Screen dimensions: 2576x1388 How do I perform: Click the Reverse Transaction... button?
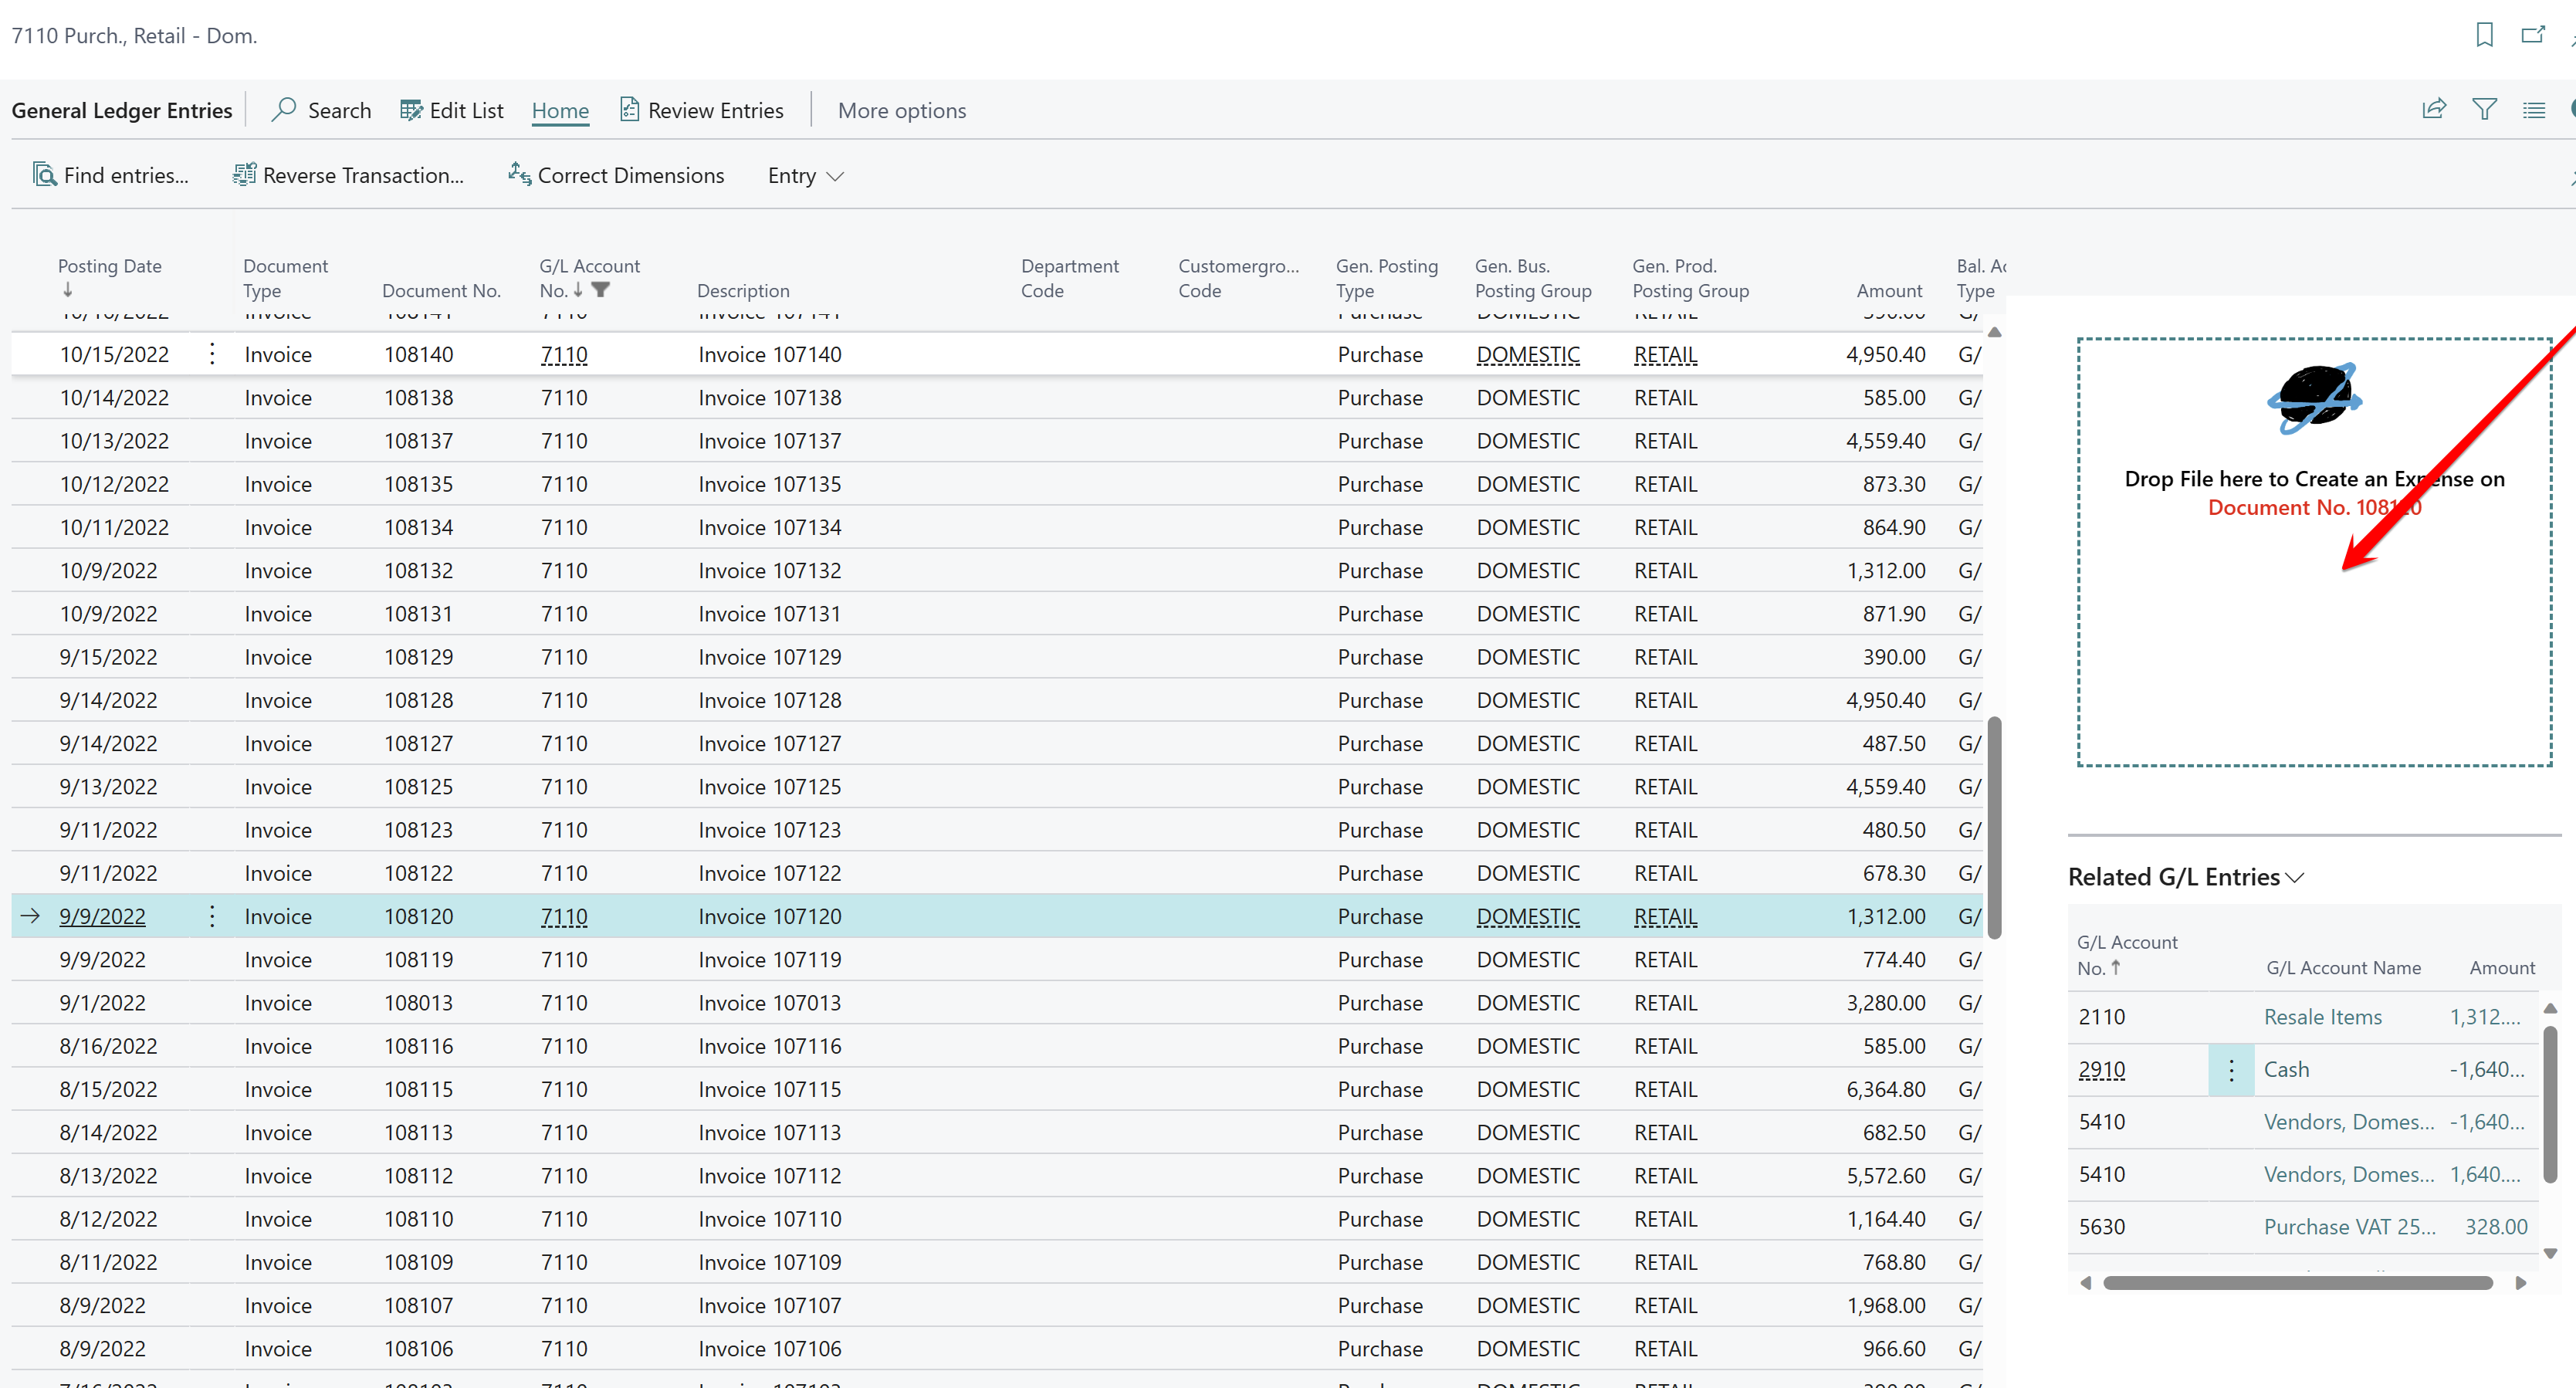(x=348, y=175)
